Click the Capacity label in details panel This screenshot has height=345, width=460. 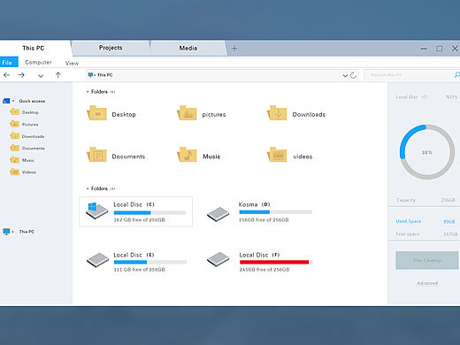(406, 200)
